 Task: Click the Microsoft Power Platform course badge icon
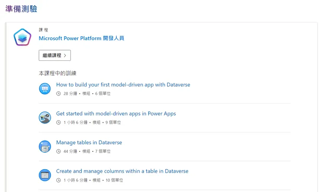point(22,38)
